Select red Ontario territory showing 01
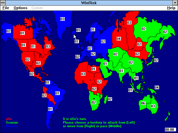 point(33,47)
